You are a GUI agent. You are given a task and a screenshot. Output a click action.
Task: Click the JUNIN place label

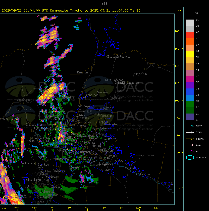[92, 152]
